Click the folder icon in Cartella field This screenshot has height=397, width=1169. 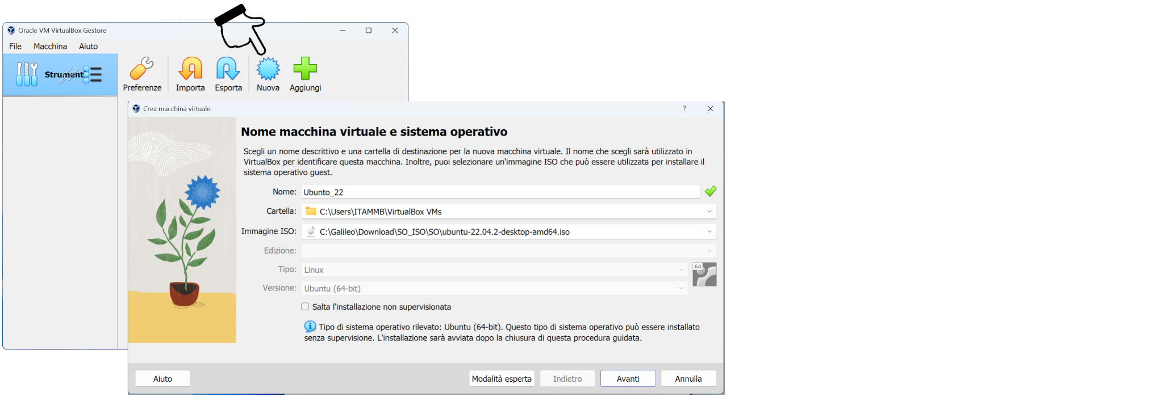click(x=311, y=211)
